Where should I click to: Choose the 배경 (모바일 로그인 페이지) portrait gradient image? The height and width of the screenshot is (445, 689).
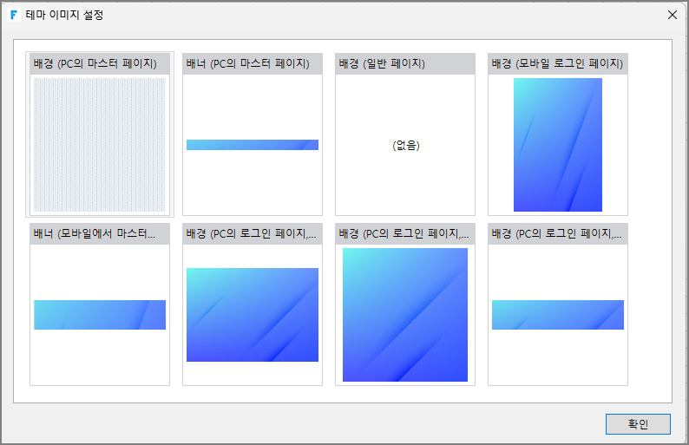[557, 145]
